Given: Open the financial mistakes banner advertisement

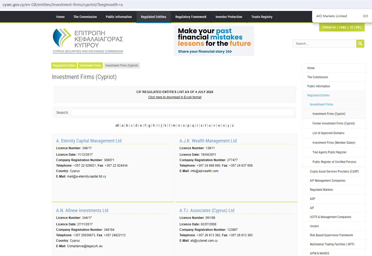Looking at the screenshot, I should [214, 41].
